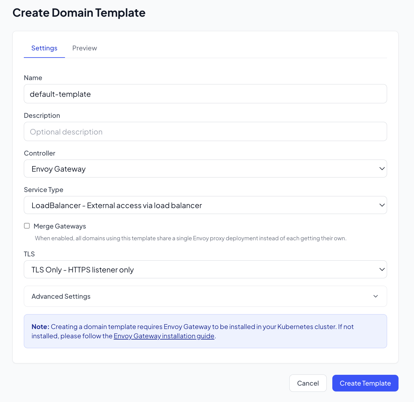Click the Create Template button
This screenshot has height=402, width=414.
coord(365,383)
